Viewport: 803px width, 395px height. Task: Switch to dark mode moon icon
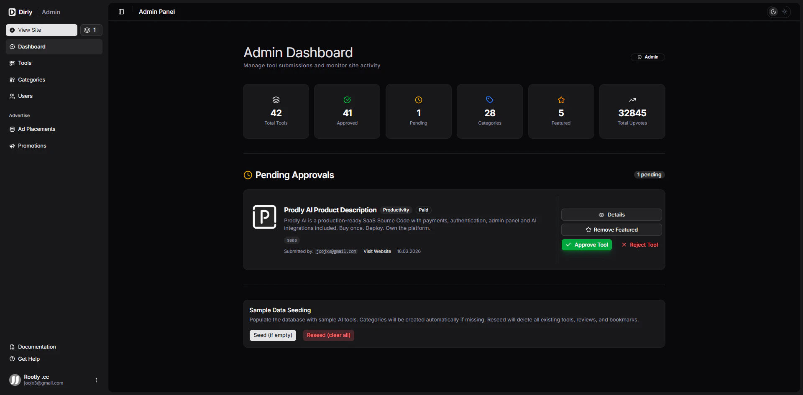coord(773,12)
